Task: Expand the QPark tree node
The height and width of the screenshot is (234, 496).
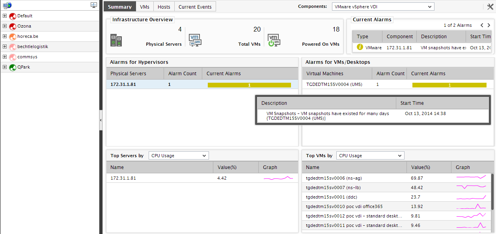Action: click(5, 67)
